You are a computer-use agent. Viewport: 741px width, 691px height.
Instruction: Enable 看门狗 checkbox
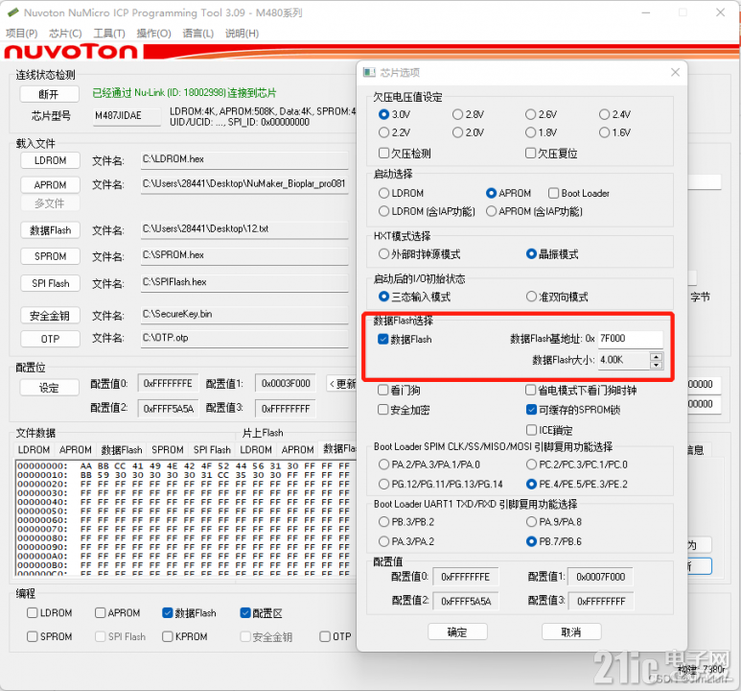click(x=400, y=390)
